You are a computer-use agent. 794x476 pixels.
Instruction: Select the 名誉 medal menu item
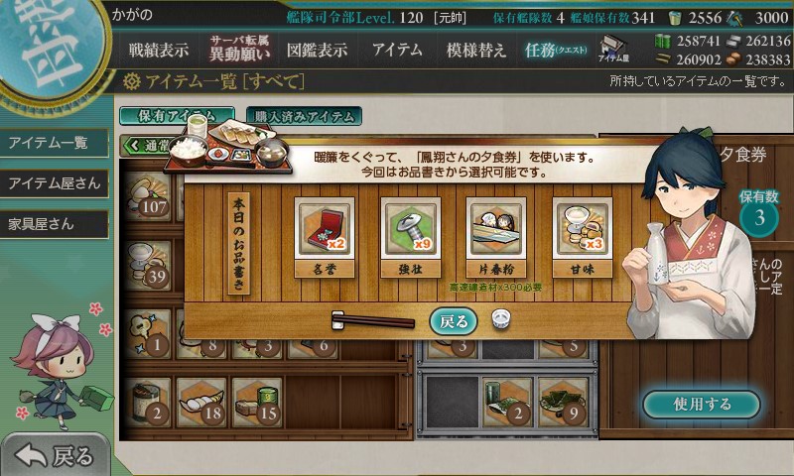(x=325, y=238)
